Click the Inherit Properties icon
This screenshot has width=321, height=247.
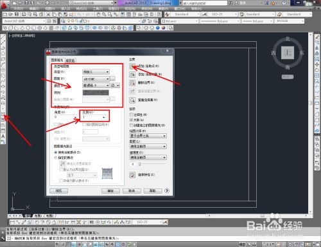[x=132, y=175]
